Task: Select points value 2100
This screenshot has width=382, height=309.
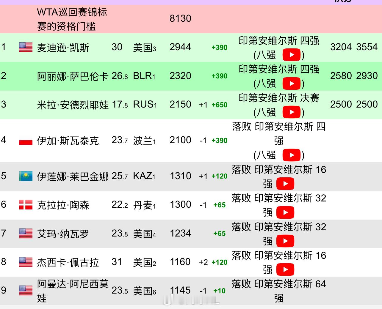Action: 180,140
